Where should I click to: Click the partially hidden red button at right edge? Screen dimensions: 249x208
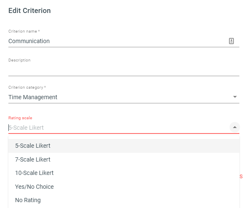point(241,177)
